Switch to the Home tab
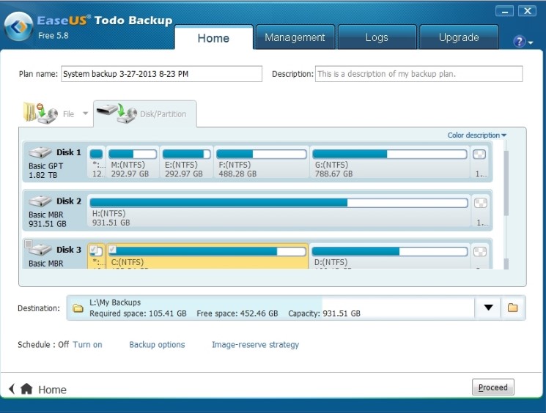Viewport: 546px width, 413px height. pyautogui.click(x=213, y=38)
